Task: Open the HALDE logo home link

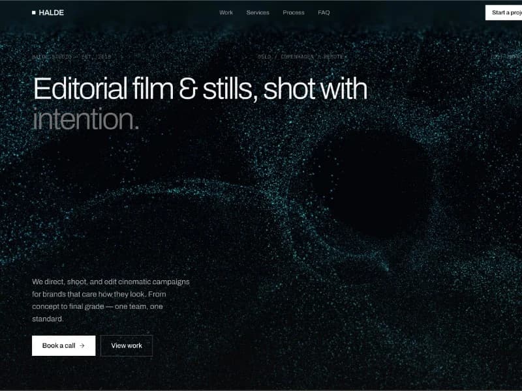Action: (x=48, y=12)
